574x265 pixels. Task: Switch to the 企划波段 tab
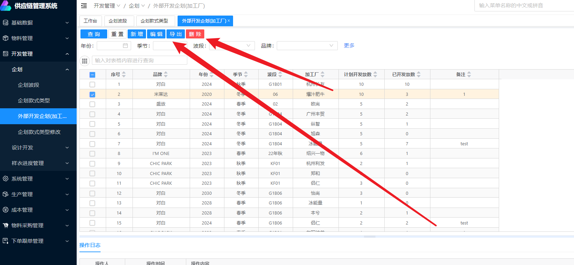coord(118,21)
